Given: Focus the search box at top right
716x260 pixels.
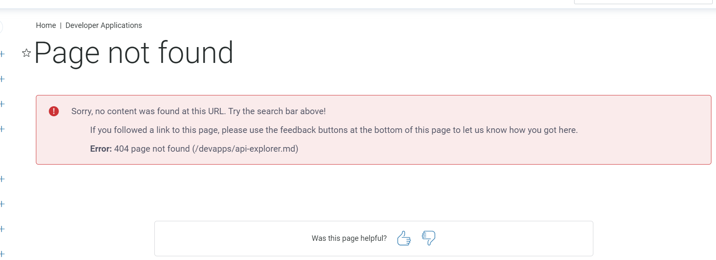Looking at the screenshot, I should point(643,2).
